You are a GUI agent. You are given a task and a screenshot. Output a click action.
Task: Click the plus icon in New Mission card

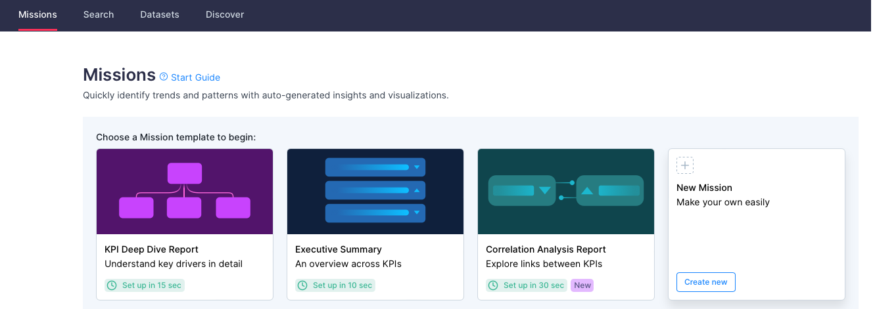pyautogui.click(x=685, y=165)
